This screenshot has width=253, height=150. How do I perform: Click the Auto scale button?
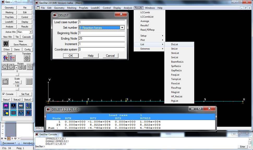[17, 82]
